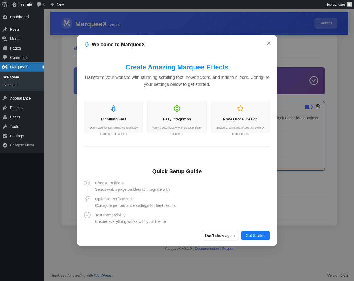
Task: Open the Support footer link
Action: (x=228, y=249)
